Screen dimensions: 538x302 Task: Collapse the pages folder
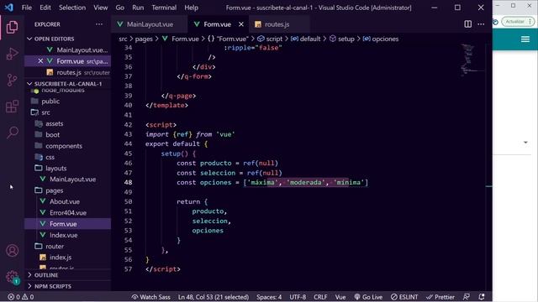pyautogui.click(x=49, y=190)
